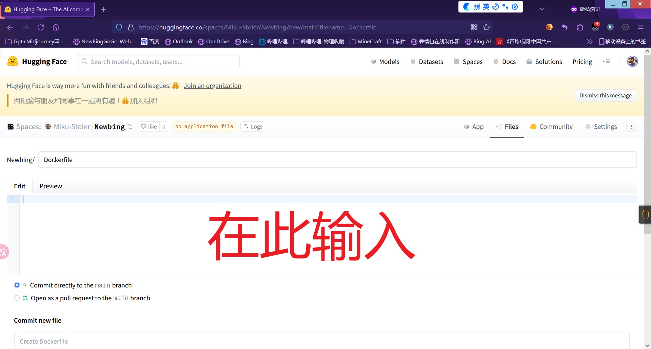651x349 pixels.
Task: Show more bookmarks with the double chevron
Action: [x=590, y=42]
